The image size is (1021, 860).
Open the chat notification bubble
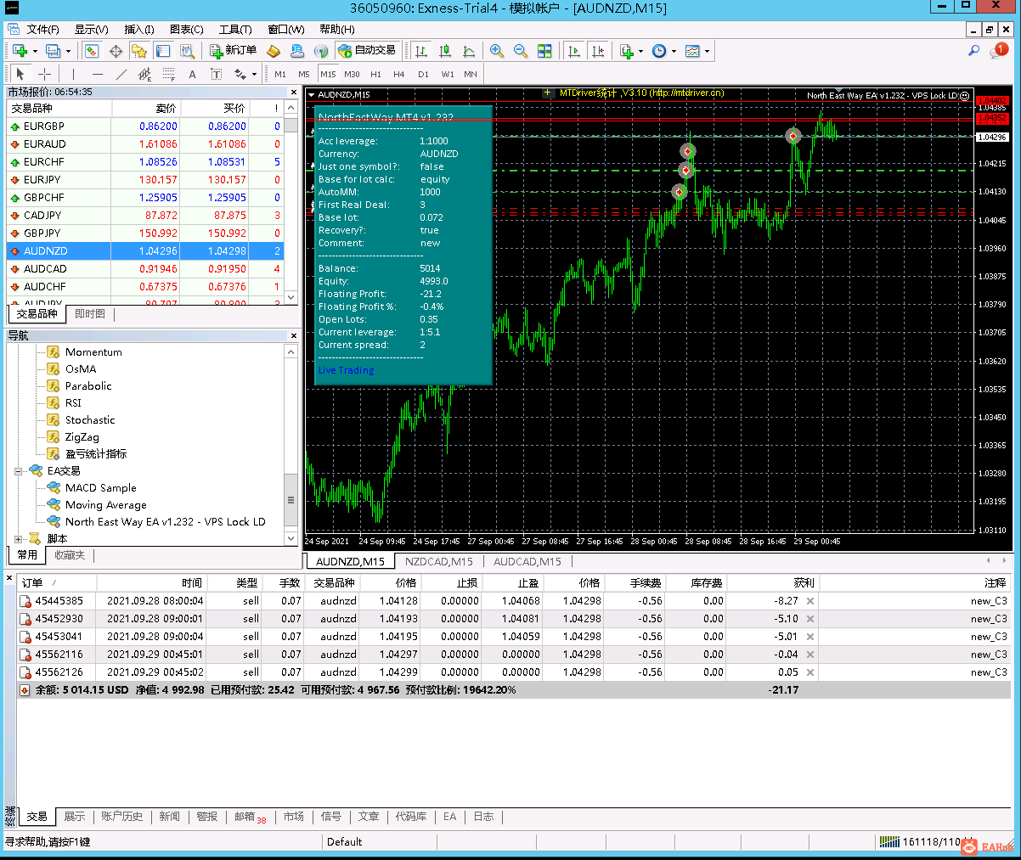click(998, 51)
